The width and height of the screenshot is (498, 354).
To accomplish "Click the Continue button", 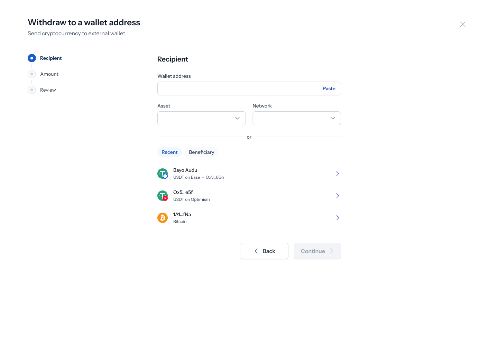I will point(317,251).
